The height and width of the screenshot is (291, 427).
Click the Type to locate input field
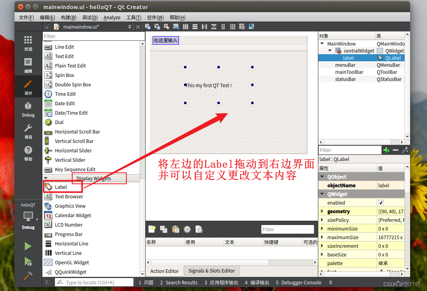tap(94, 282)
